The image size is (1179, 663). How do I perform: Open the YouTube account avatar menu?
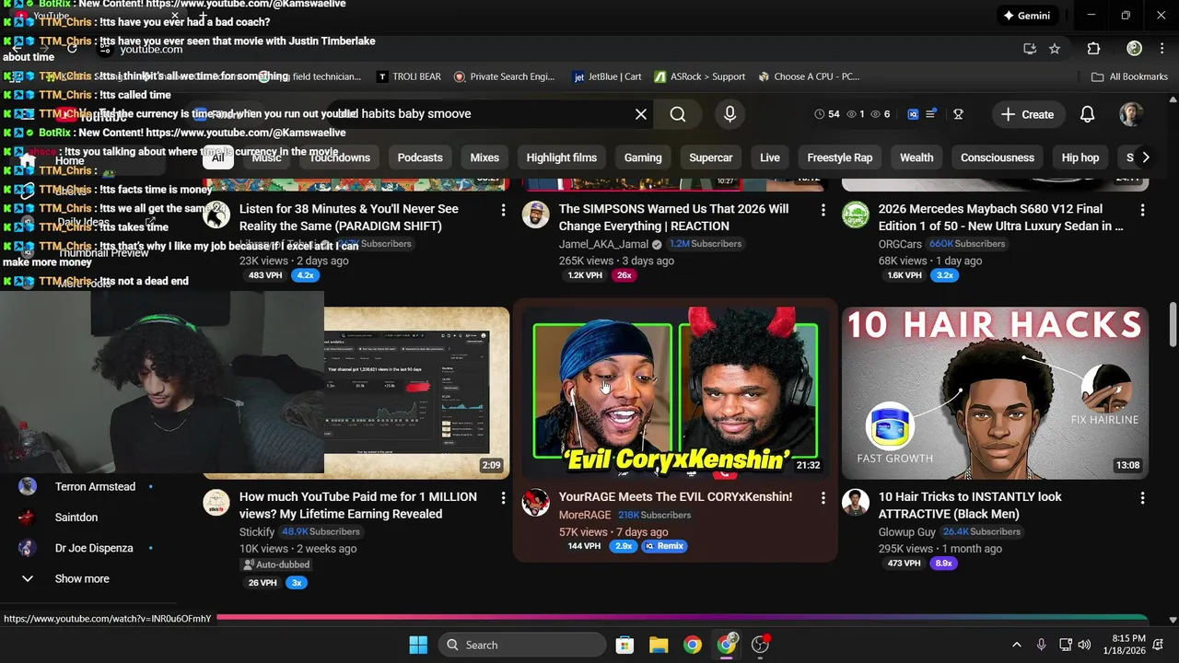pos(1131,114)
